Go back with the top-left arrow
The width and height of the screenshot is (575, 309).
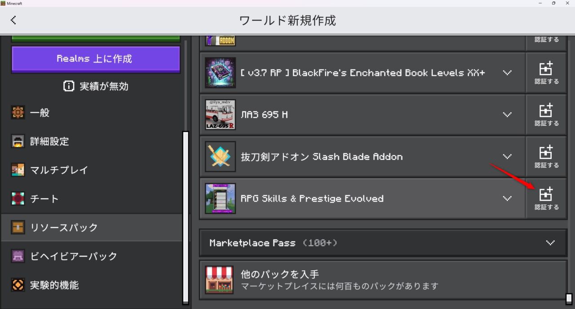(13, 20)
